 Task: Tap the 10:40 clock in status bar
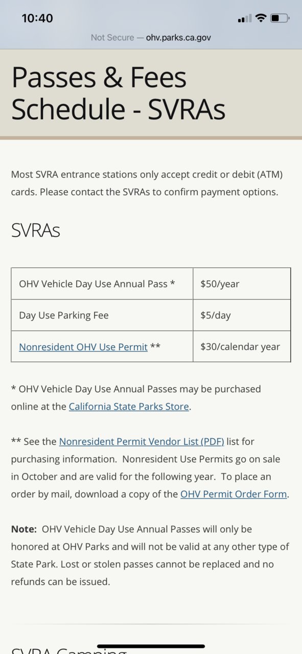pyautogui.click(x=37, y=18)
